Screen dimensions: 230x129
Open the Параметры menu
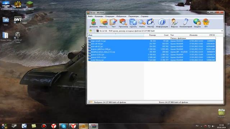(133, 16)
